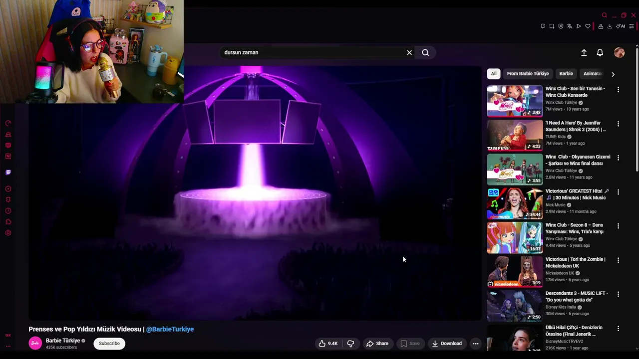
Task: Open browser downloads arrow in toolbar
Action: (610, 26)
